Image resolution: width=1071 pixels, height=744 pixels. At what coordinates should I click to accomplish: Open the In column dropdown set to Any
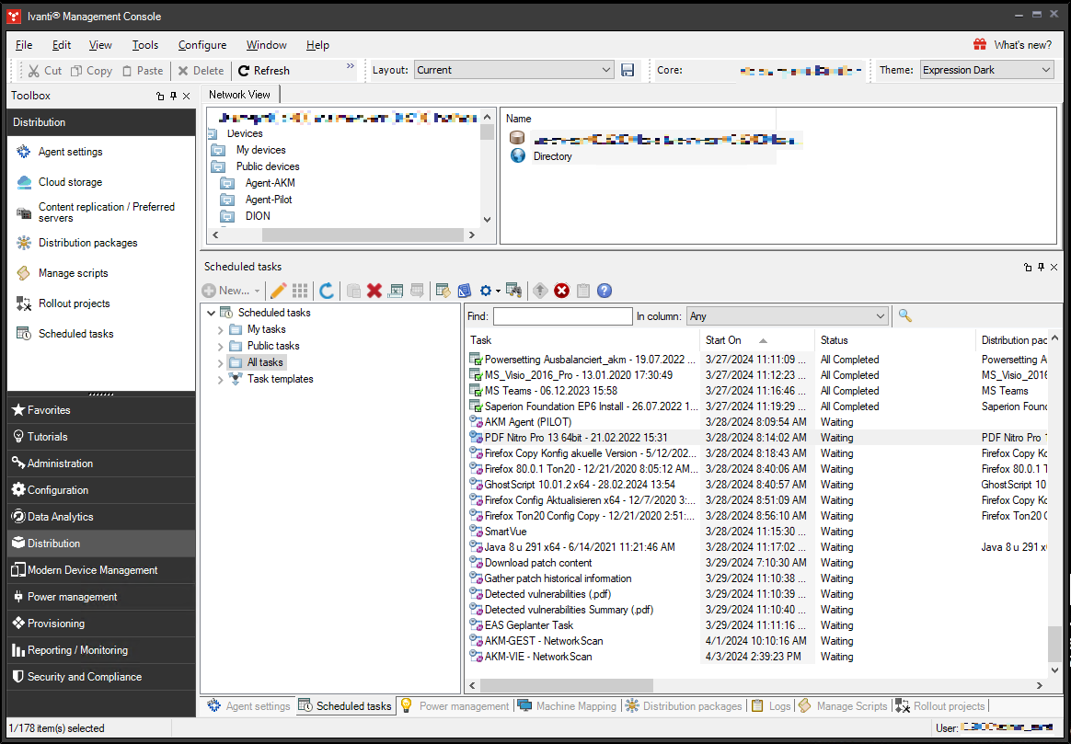788,316
